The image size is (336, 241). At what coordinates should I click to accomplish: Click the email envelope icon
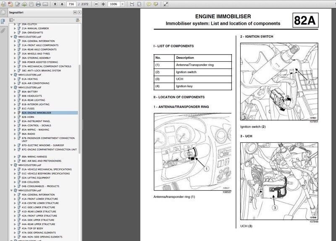(46, 4)
